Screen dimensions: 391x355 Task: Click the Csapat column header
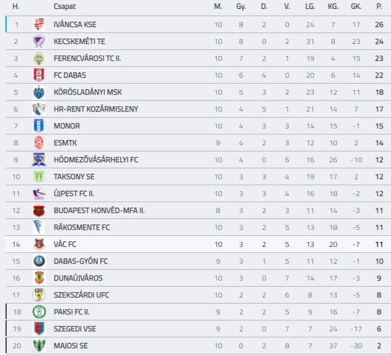tap(64, 7)
